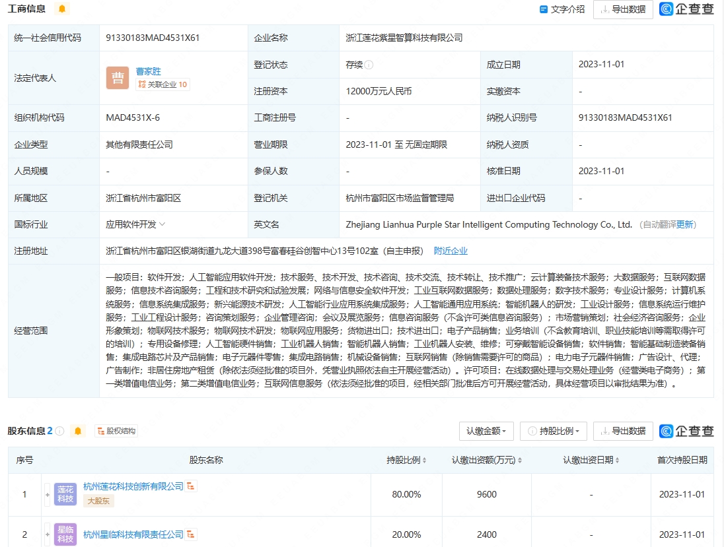
Task: Click 导出数据 button in shareholder section
Action: [623, 431]
